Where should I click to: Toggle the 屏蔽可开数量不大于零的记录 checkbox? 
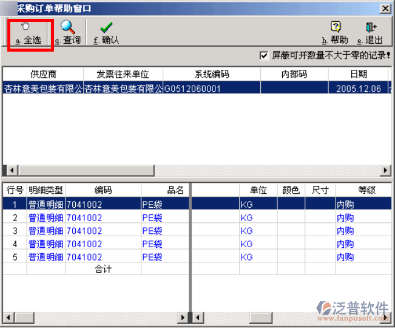click(264, 55)
